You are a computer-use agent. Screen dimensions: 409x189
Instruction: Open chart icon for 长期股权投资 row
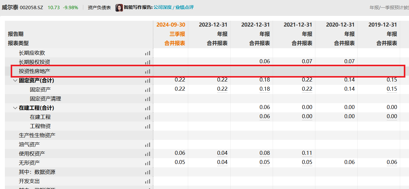(x=148, y=62)
